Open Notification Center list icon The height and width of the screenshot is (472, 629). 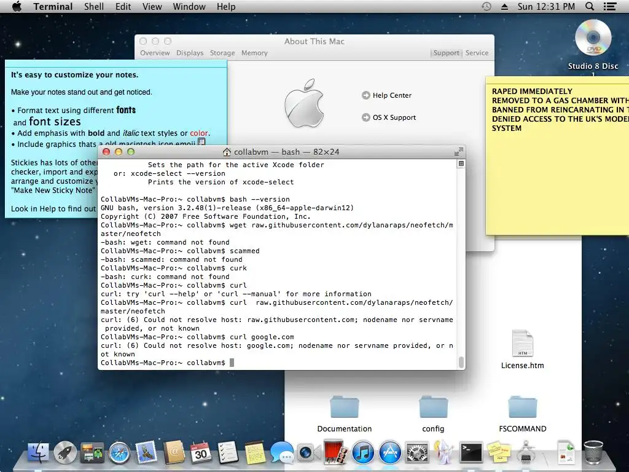click(610, 6)
